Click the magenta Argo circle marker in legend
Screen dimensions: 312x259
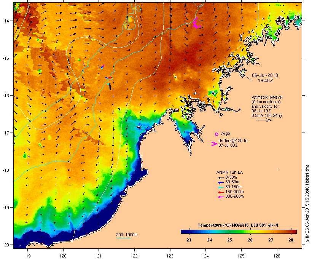coord(217,134)
